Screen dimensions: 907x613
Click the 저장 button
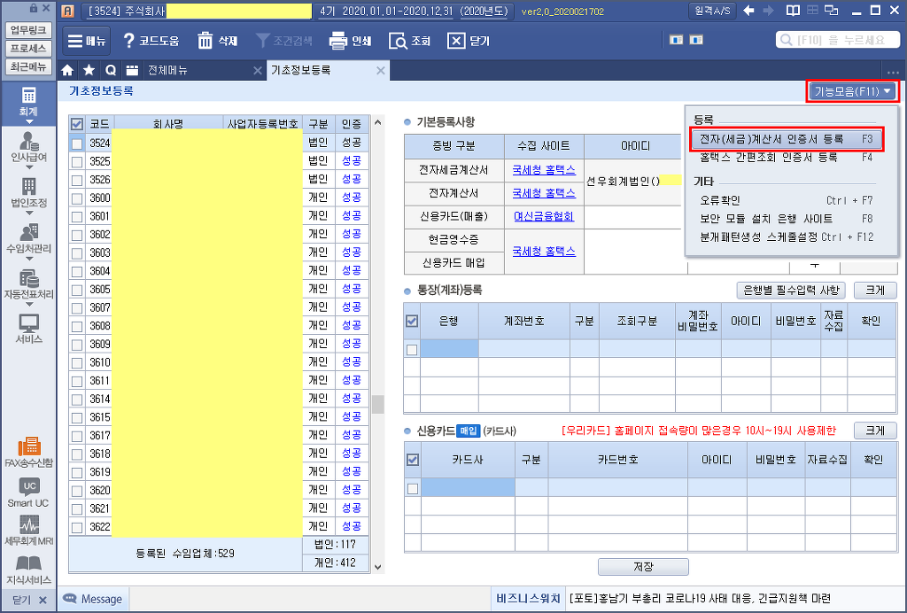point(643,567)
